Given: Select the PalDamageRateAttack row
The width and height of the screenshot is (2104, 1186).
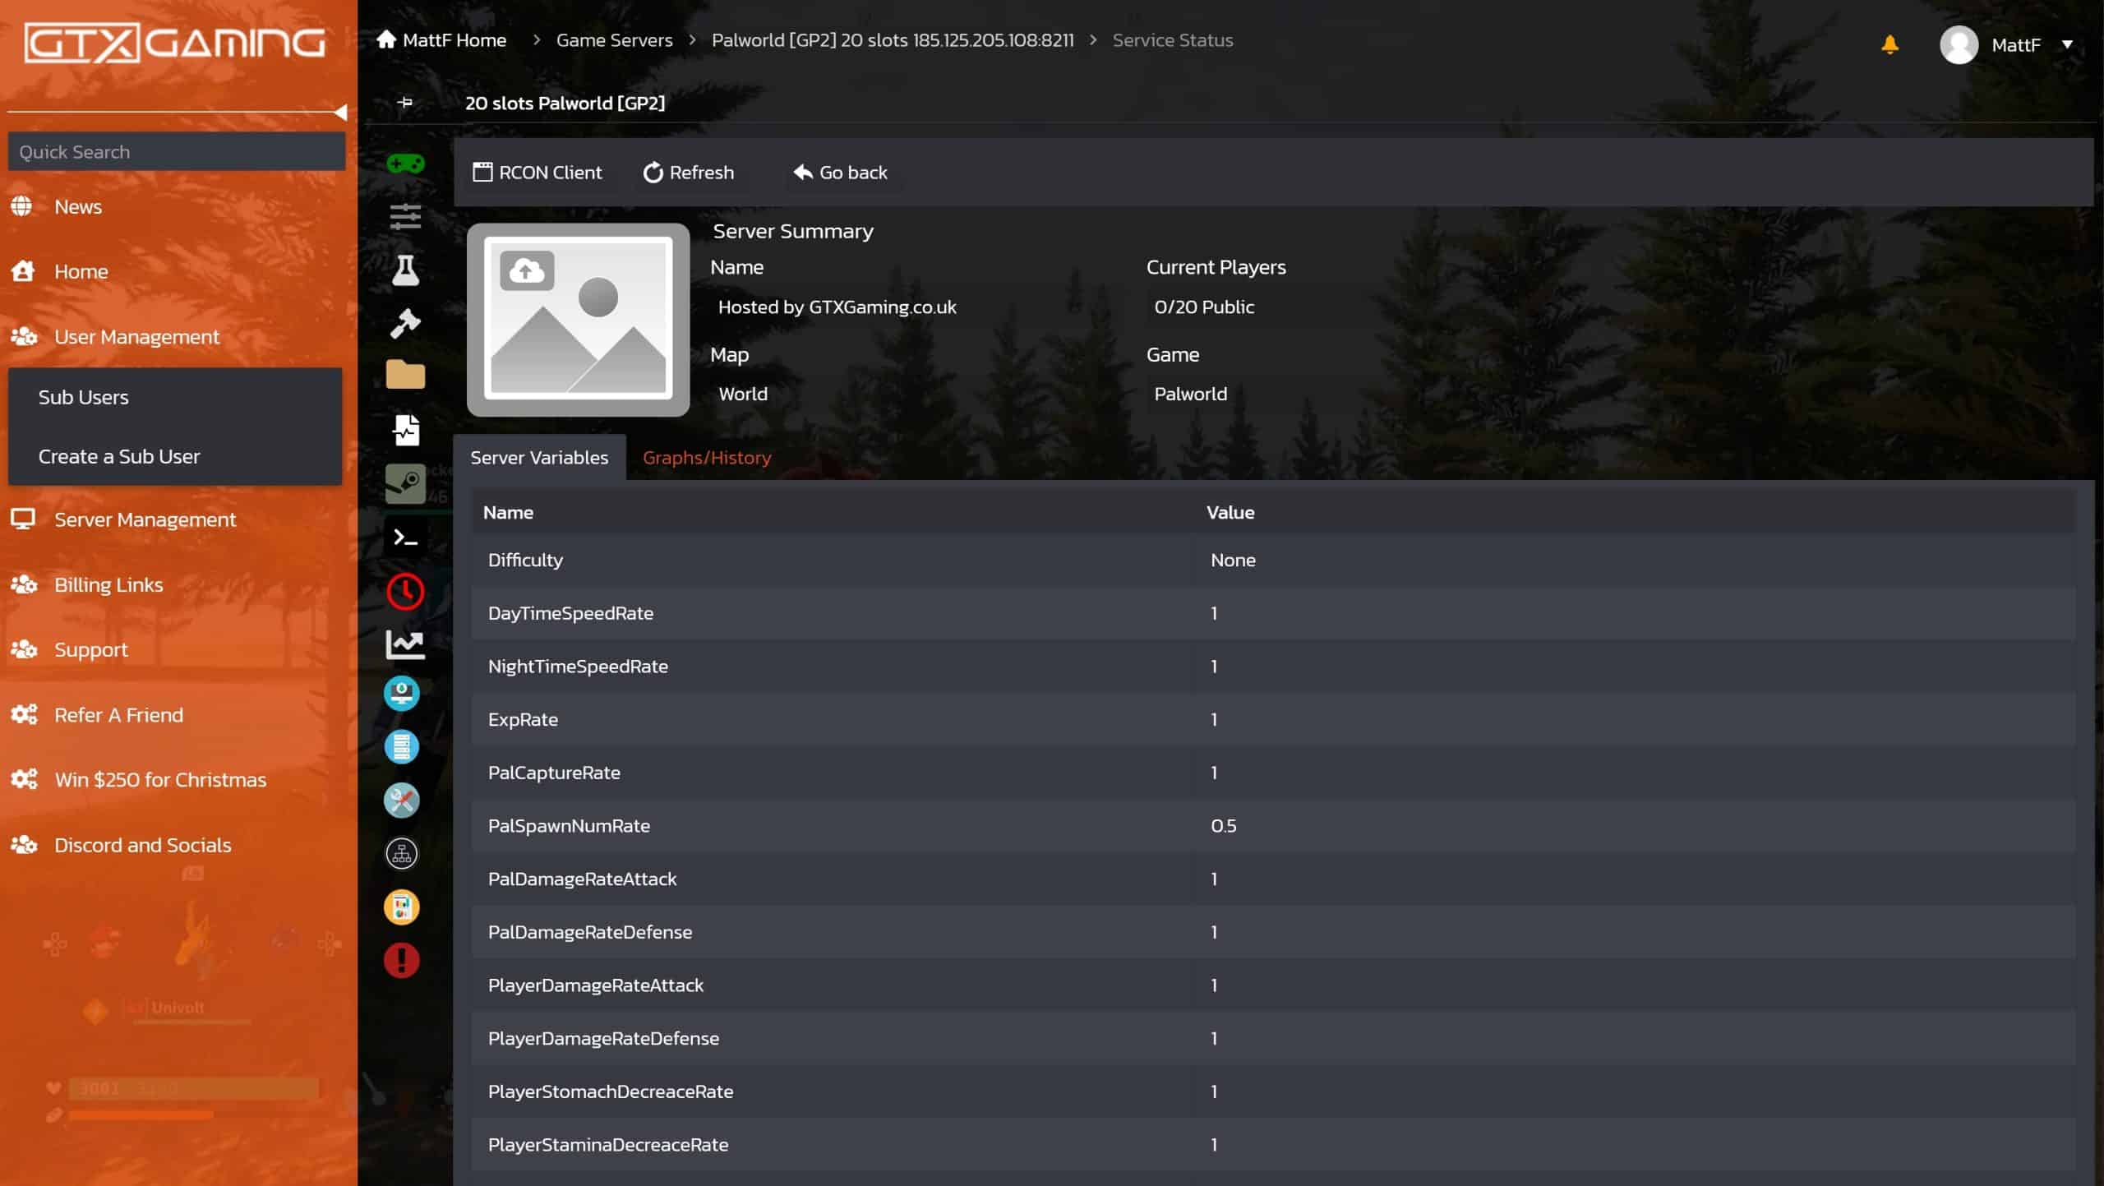Looking at the screenshot, I should 1273,879.
